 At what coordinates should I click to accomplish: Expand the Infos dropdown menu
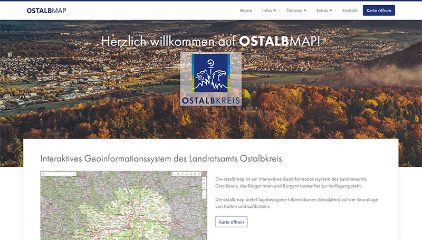pyautogui.click(x=268, y=11)
